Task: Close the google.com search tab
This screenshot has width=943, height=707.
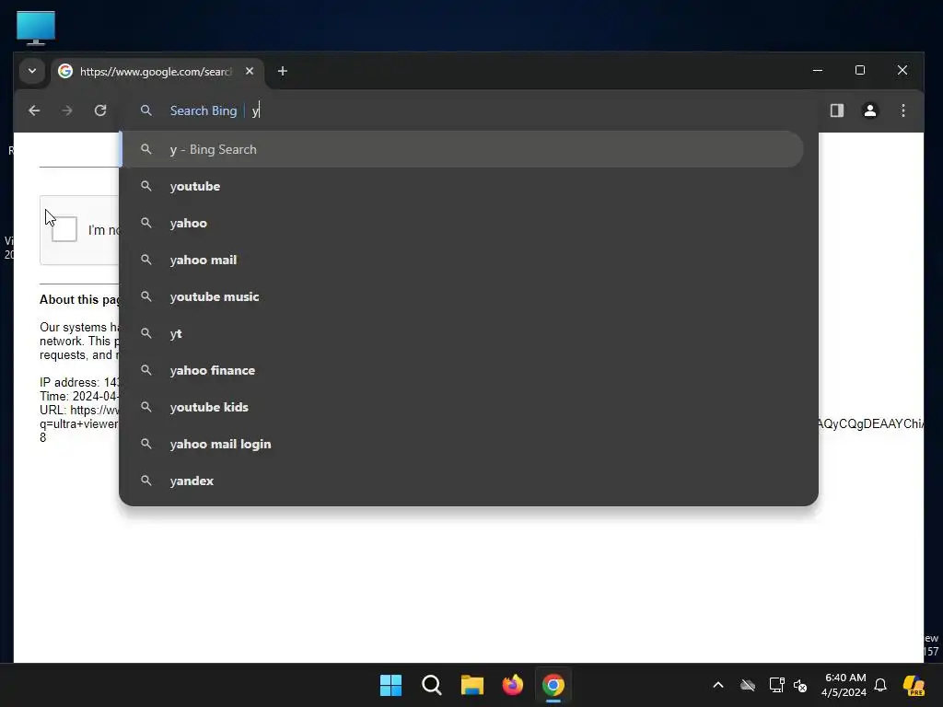Action: point(250,71)
